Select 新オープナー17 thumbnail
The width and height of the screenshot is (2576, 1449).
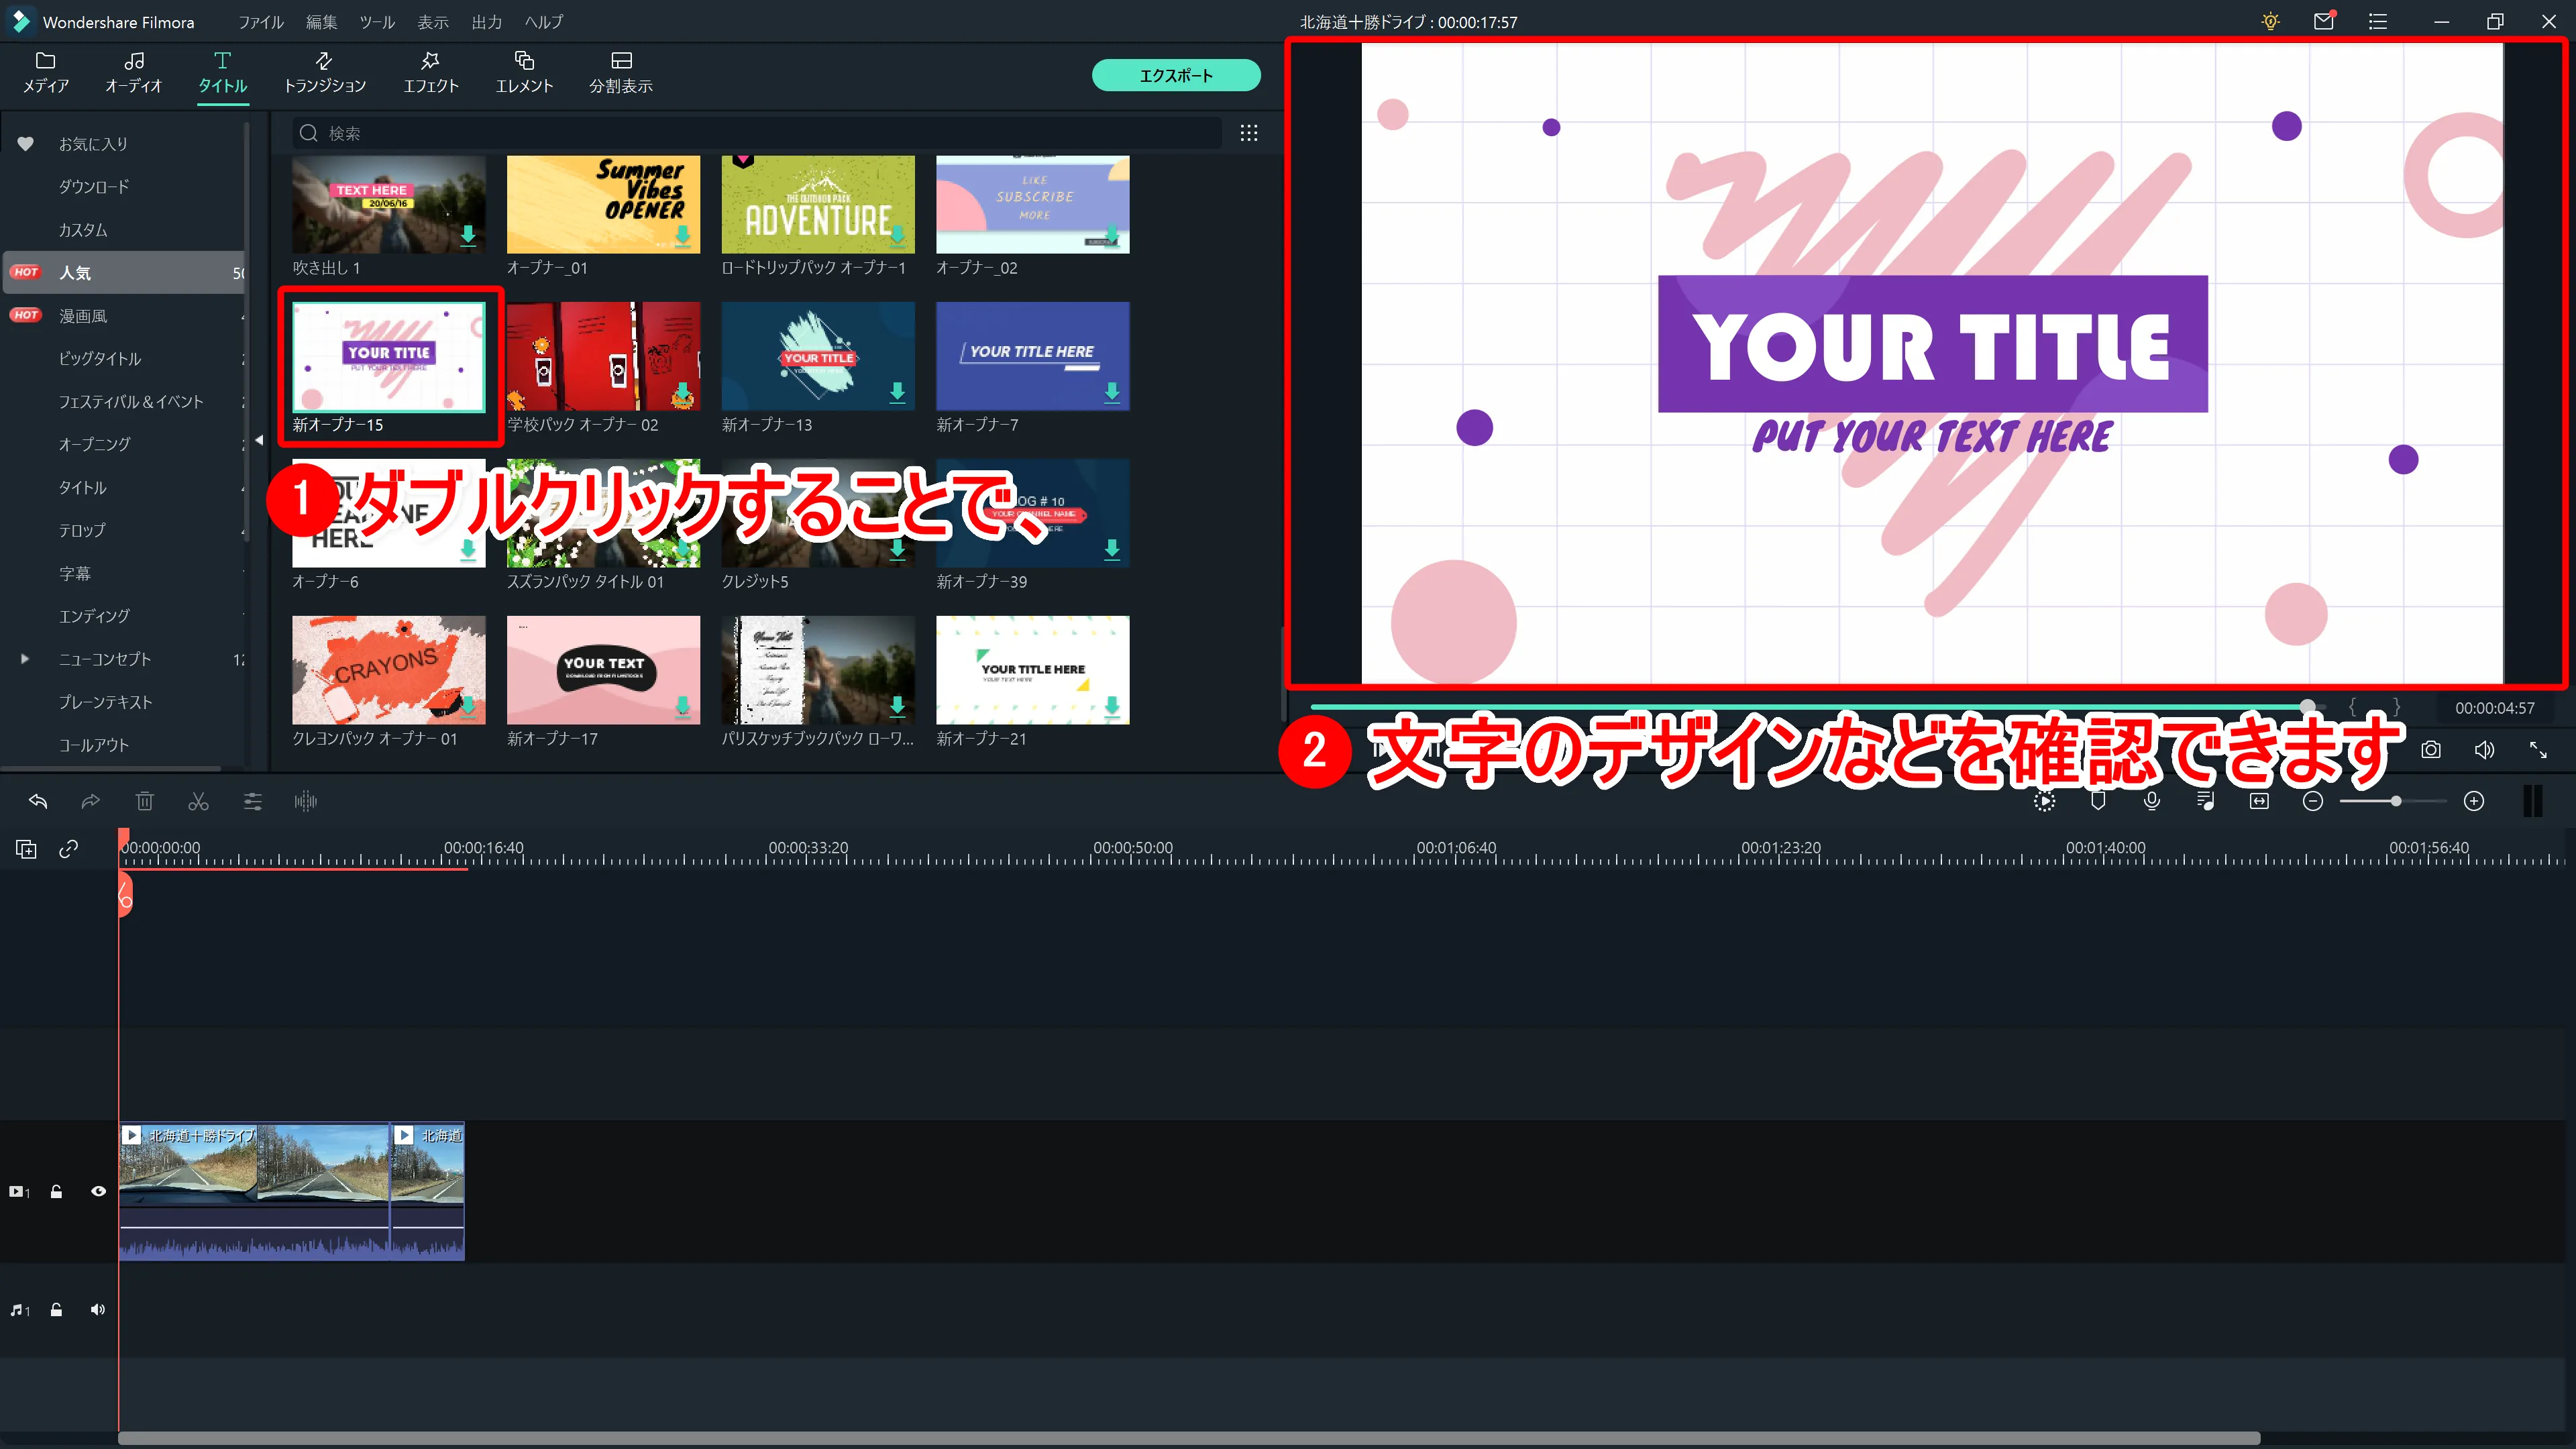click(x=603, y=670)
